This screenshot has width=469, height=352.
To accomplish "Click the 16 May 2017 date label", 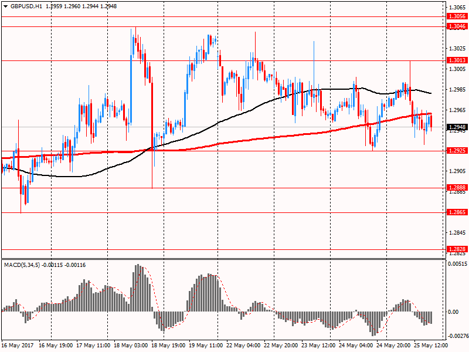I will pyautogui.click(x=18, y=345).
